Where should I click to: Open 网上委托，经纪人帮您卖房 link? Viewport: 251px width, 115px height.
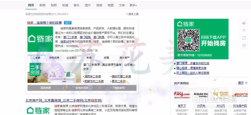[x=193, y=73]
